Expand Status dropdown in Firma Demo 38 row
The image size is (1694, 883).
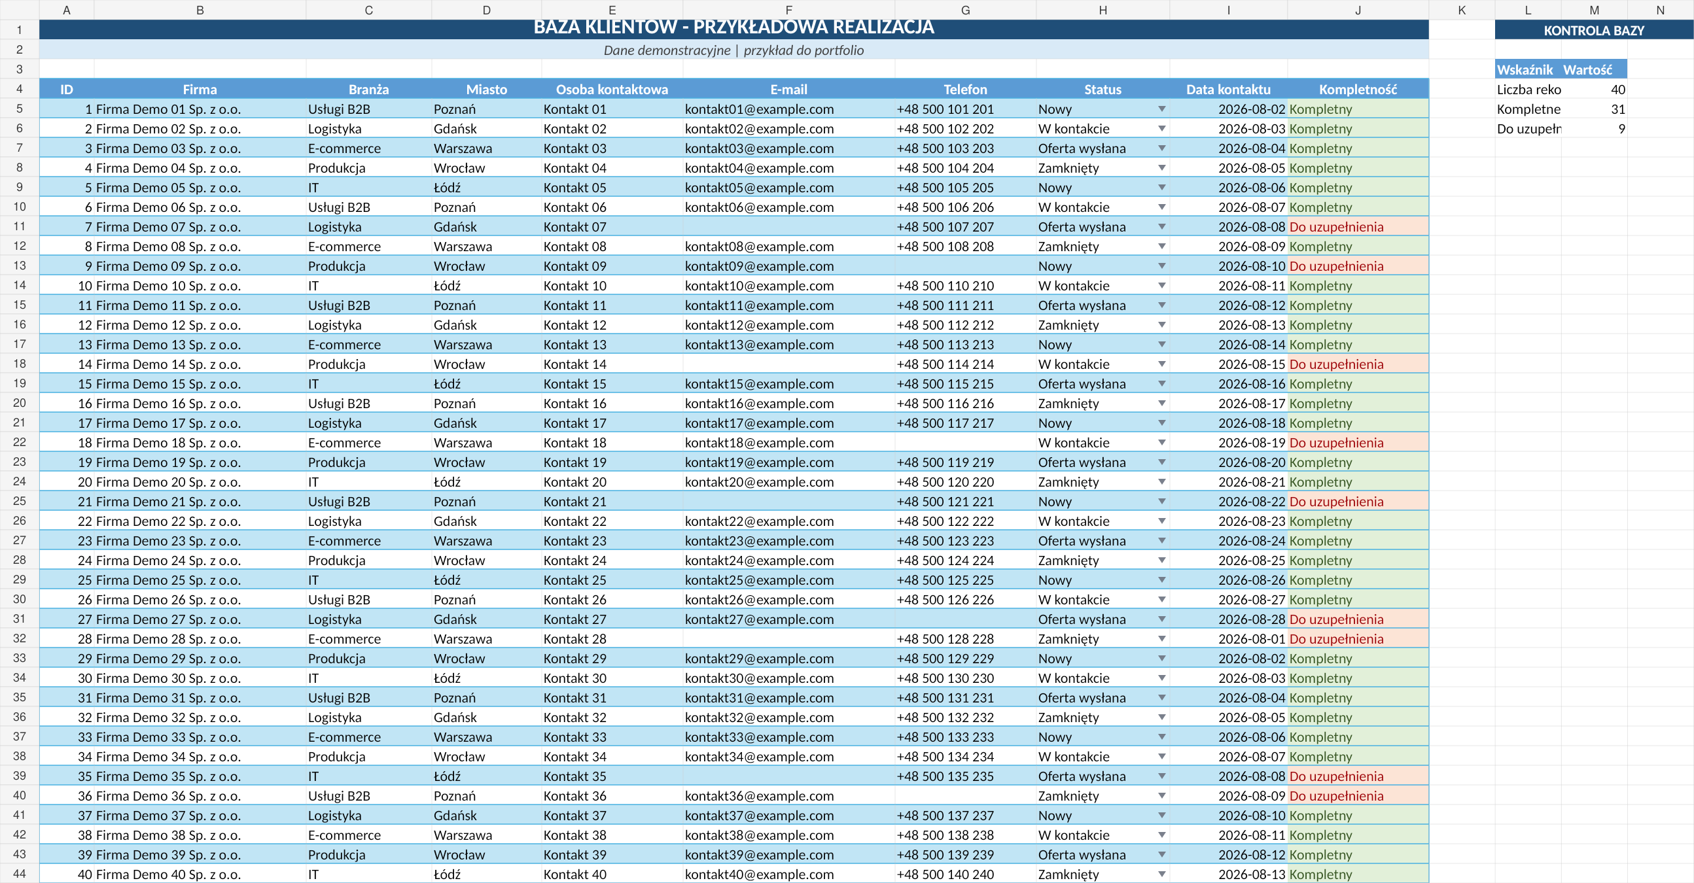1161,835
